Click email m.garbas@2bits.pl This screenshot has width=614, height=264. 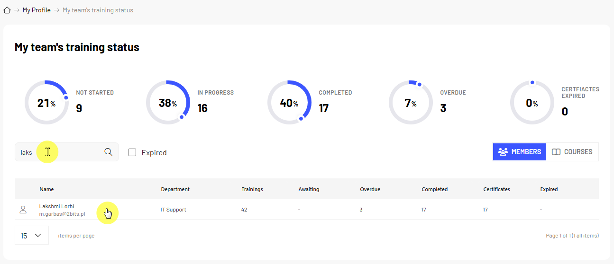pyautogui.click(x=62, y=214)
